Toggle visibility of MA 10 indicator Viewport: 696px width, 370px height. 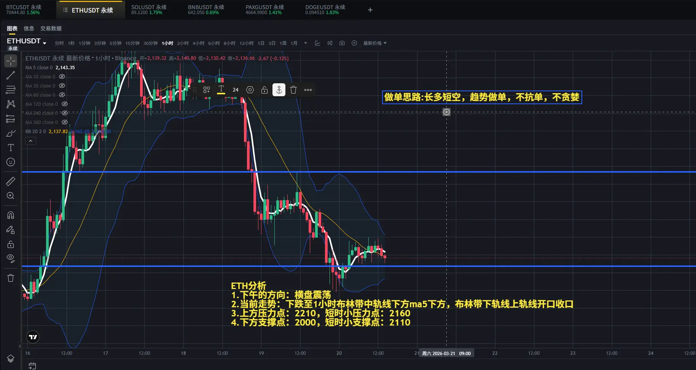62,76
